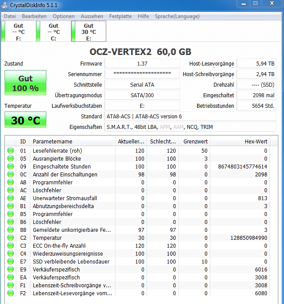Open the Bearbeiten menu
The image size is (284, 304).
point(34,16)
